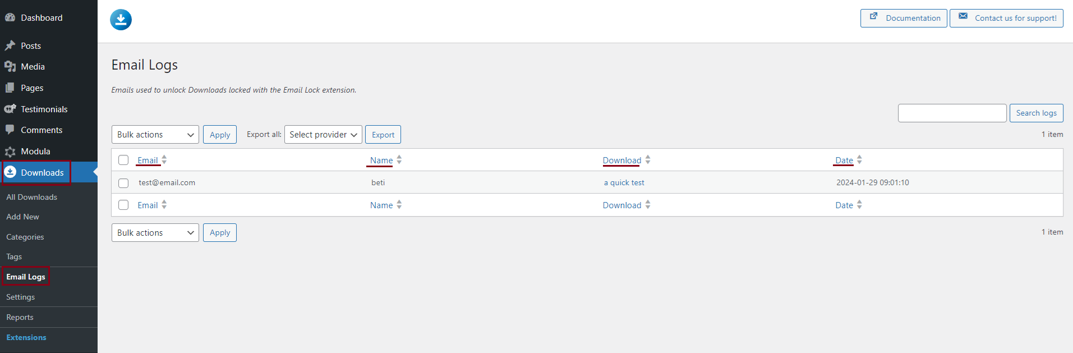This screenshot has height=353, width=1073.
Task: Click the sort arrows next to Date header
Action: pyautogui.click(x=859, y=160)
